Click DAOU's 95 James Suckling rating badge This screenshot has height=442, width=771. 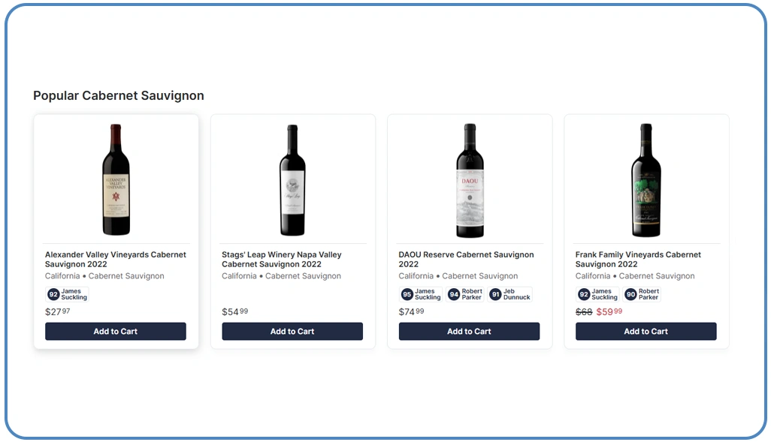421,295
